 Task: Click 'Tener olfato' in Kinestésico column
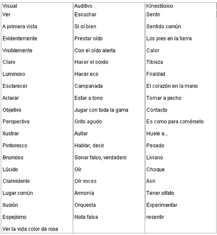[x=160, y=193]
